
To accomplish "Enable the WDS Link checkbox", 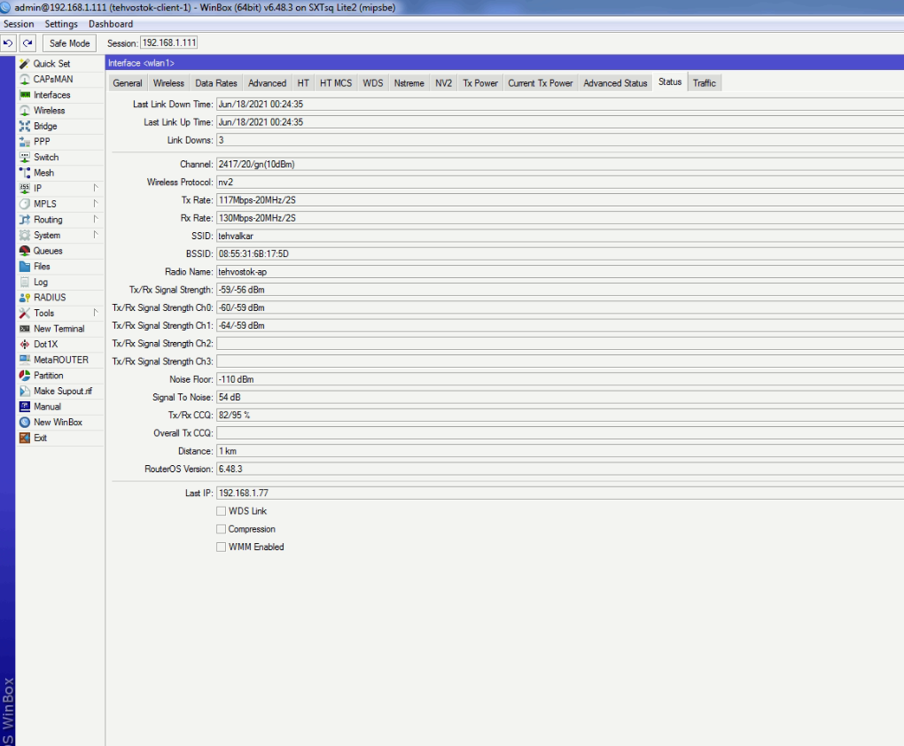I will pos(221,511).
